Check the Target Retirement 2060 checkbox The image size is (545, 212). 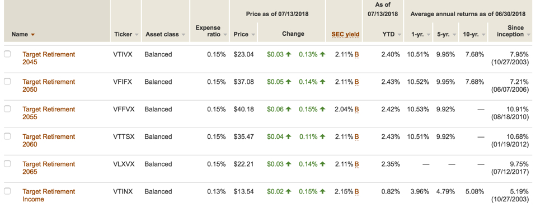tap(7, 136)
